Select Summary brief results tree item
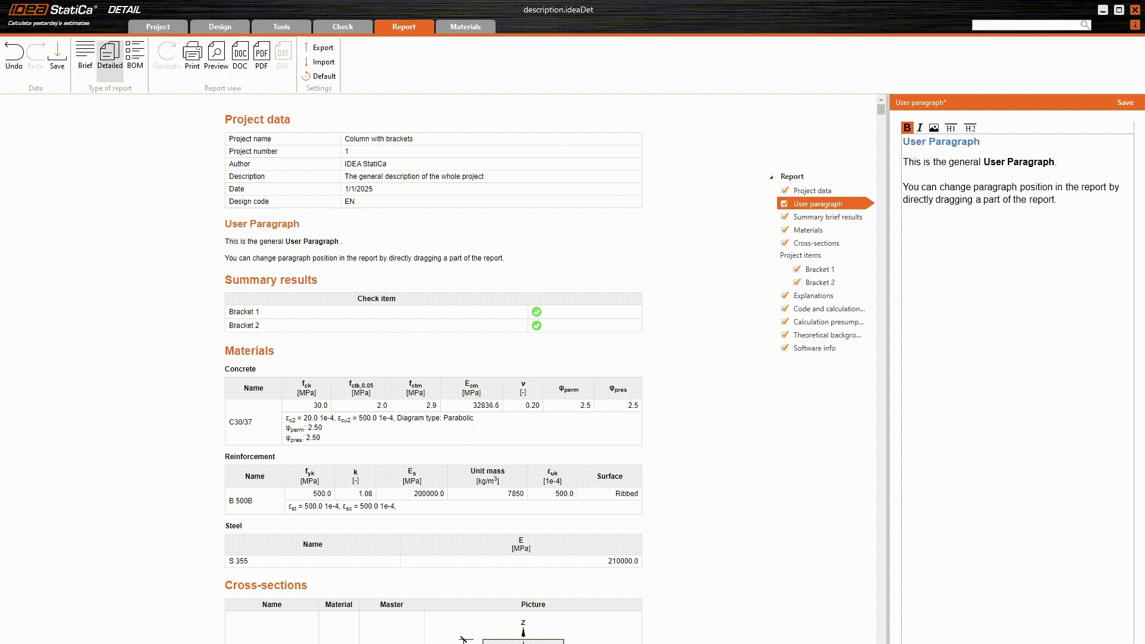Image resolution: width=1145 pixels, height=644 pixels. click(827, 217)
